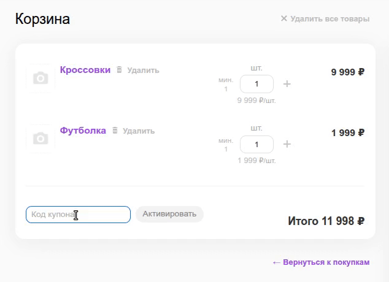Click the 'Итого 11 998 ₽' total
Image resolution: width=389 pixels, height=282 pixels.
(x=326, y=221)
